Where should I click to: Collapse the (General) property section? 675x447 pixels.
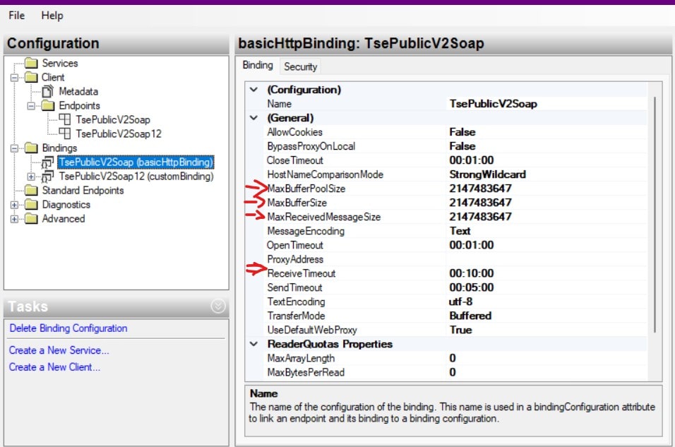(254, 118)
